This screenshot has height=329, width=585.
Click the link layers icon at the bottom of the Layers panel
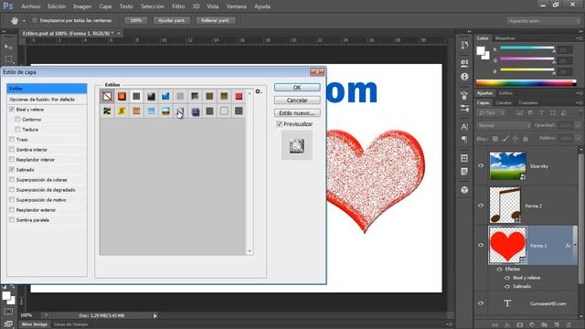coord(495,325)
